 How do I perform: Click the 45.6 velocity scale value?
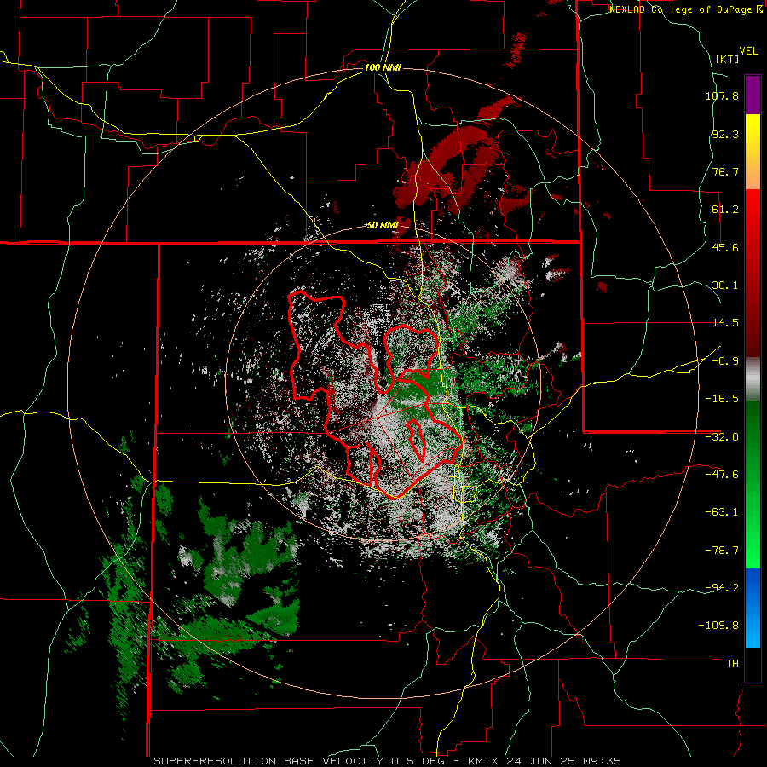click(725, 247)
